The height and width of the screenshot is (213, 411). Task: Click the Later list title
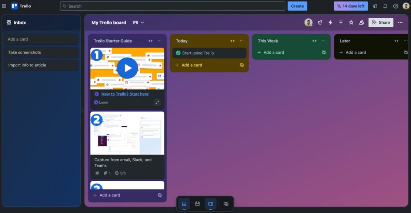click(345, 41)
